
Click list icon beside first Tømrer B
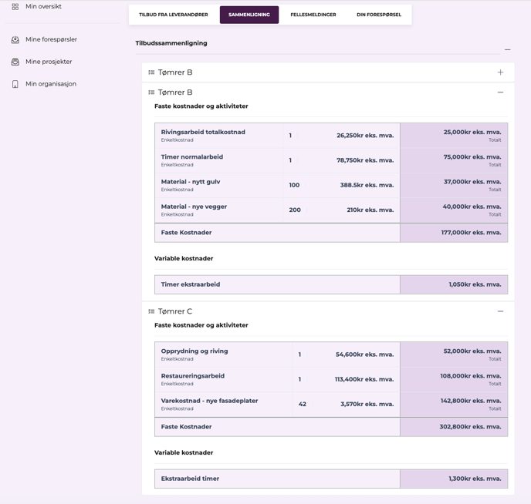point(151,72)
